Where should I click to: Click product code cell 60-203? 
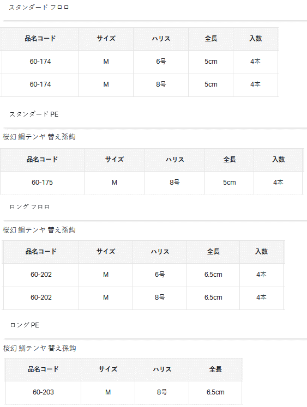pyautogui.click(x=43, y=392)
